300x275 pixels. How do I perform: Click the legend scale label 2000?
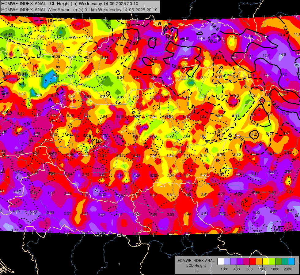pyautogui.click(x=288, y=269)
